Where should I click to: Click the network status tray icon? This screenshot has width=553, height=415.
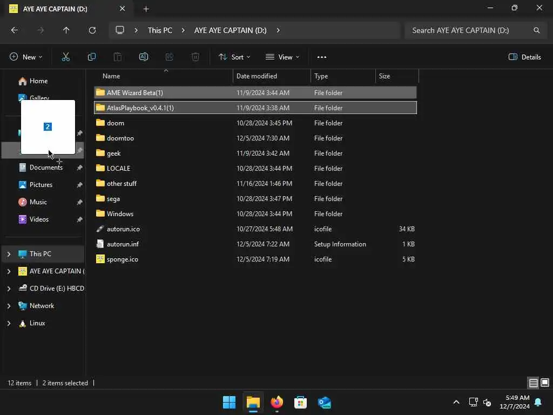pyautogui.click(x=473, y=402)
